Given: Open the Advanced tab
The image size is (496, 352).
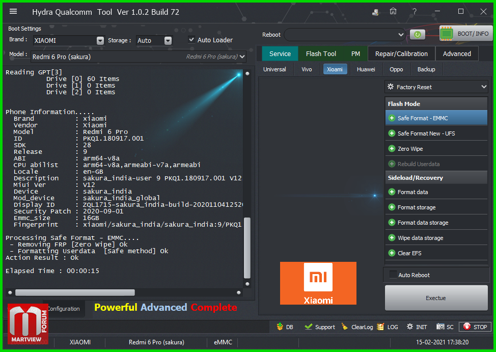Looking at the screenshot, I should (457, 53).
